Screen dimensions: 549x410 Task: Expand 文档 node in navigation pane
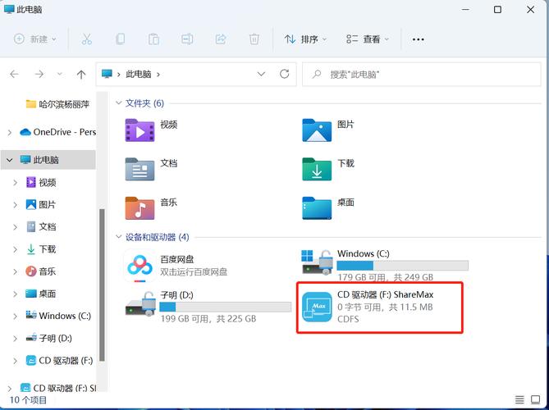15,227
